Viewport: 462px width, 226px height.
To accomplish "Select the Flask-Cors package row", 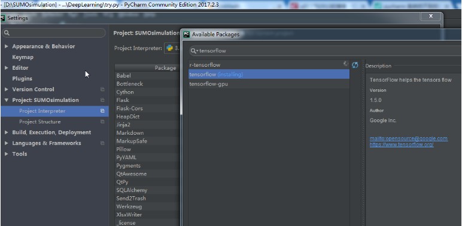I will point(148,109).
